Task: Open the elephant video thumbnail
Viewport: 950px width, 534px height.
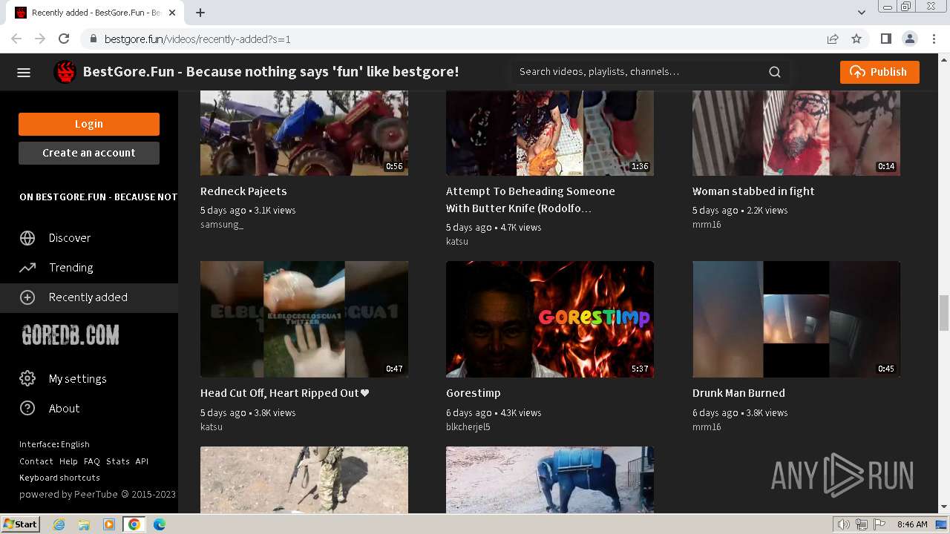Action: 550,480
